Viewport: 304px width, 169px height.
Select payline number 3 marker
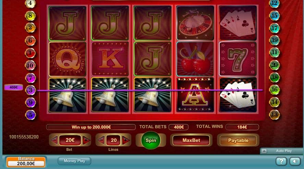(x=31, y=90)
